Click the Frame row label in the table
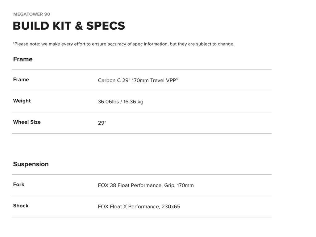This screenshot has height=237, width=316. click(21, 80)
